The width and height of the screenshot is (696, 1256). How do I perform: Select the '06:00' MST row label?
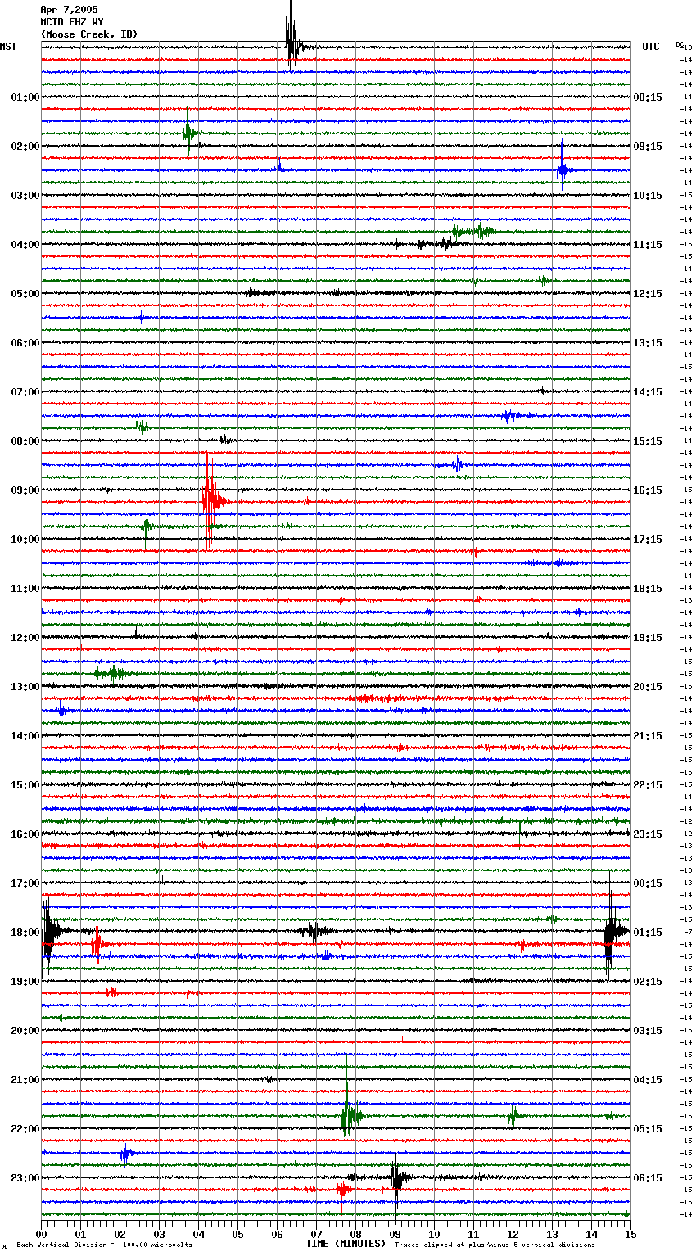click(25, 343)
